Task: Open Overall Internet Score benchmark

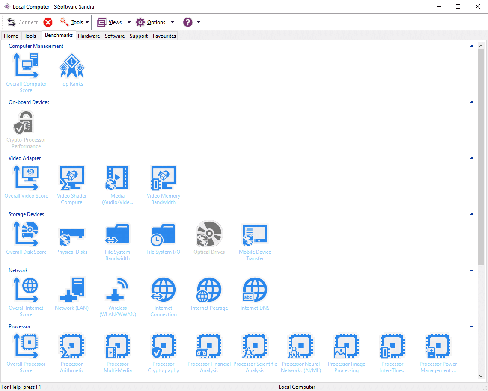Action: [26, 297]
